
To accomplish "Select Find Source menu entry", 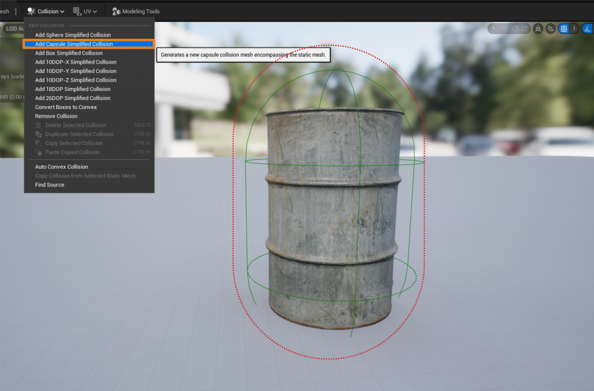I will [x=89, y=185].
